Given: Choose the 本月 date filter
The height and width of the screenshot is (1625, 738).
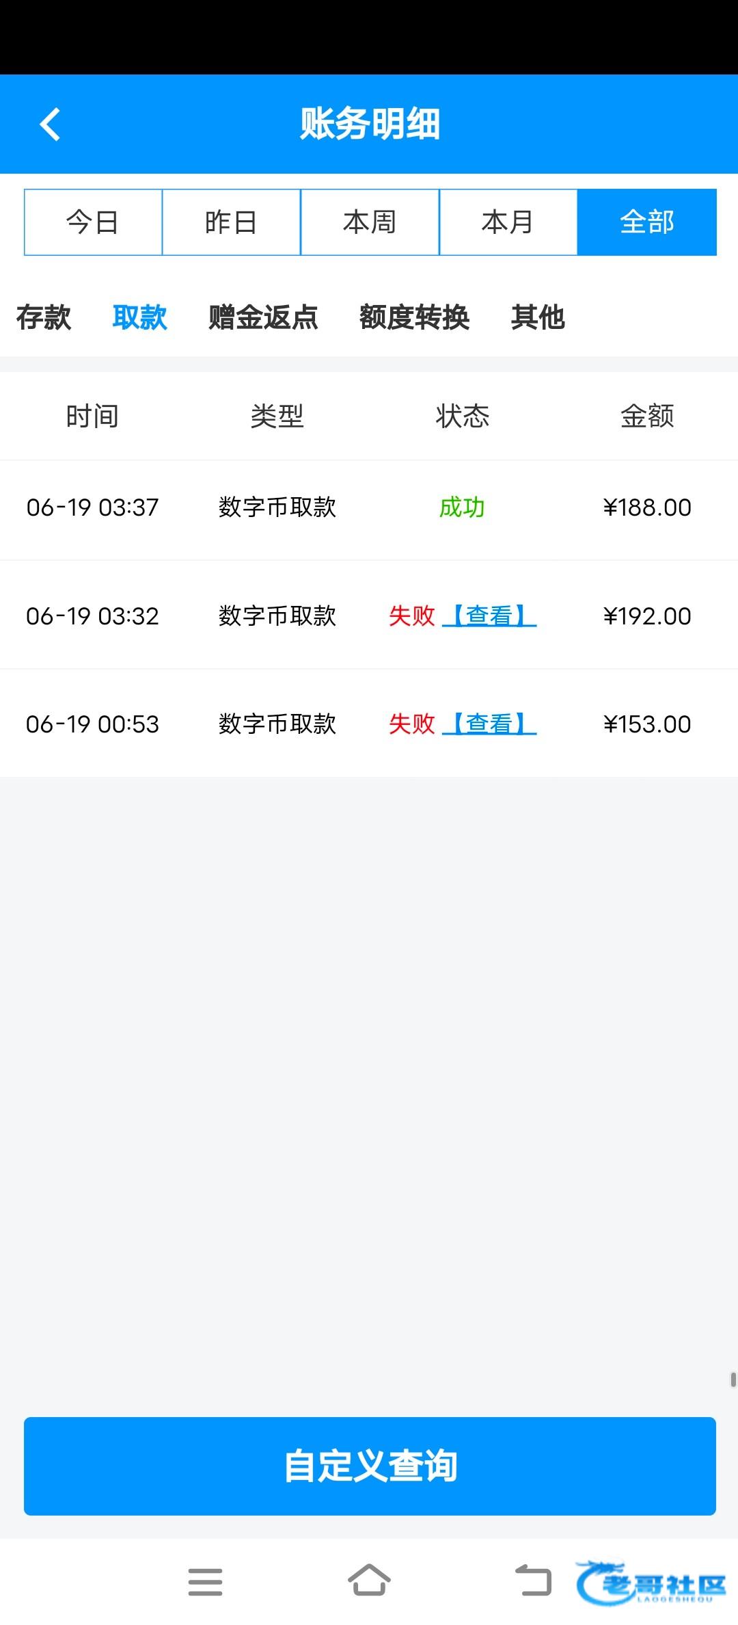Looking at the screenshot, I should (508, 222).
